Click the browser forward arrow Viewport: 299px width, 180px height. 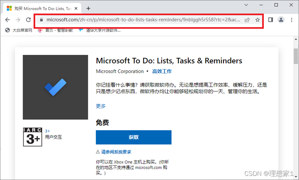tap(18, 20)
